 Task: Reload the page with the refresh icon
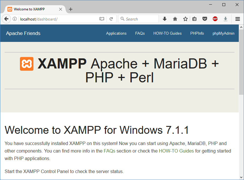click(111, 19)
